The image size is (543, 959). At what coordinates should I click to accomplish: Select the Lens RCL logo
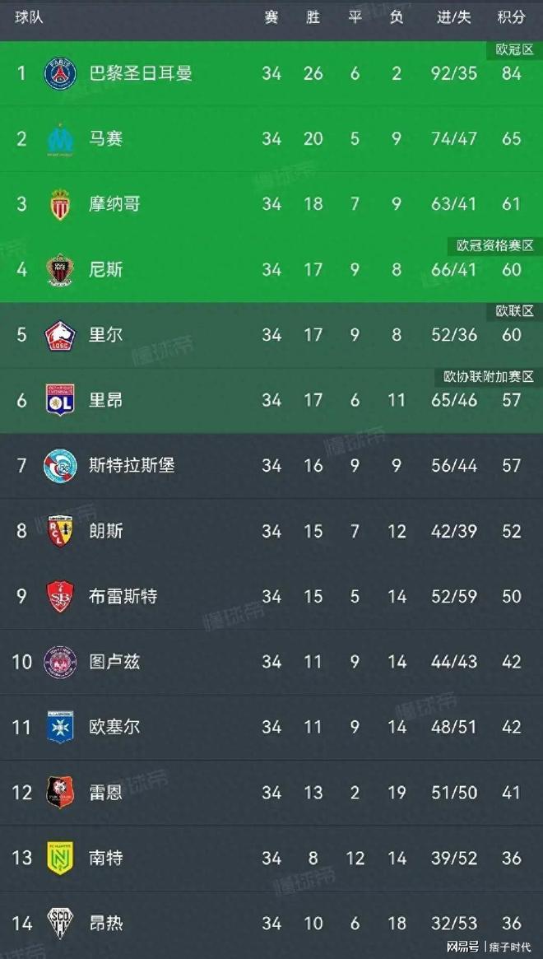click(x=59, y=531)
